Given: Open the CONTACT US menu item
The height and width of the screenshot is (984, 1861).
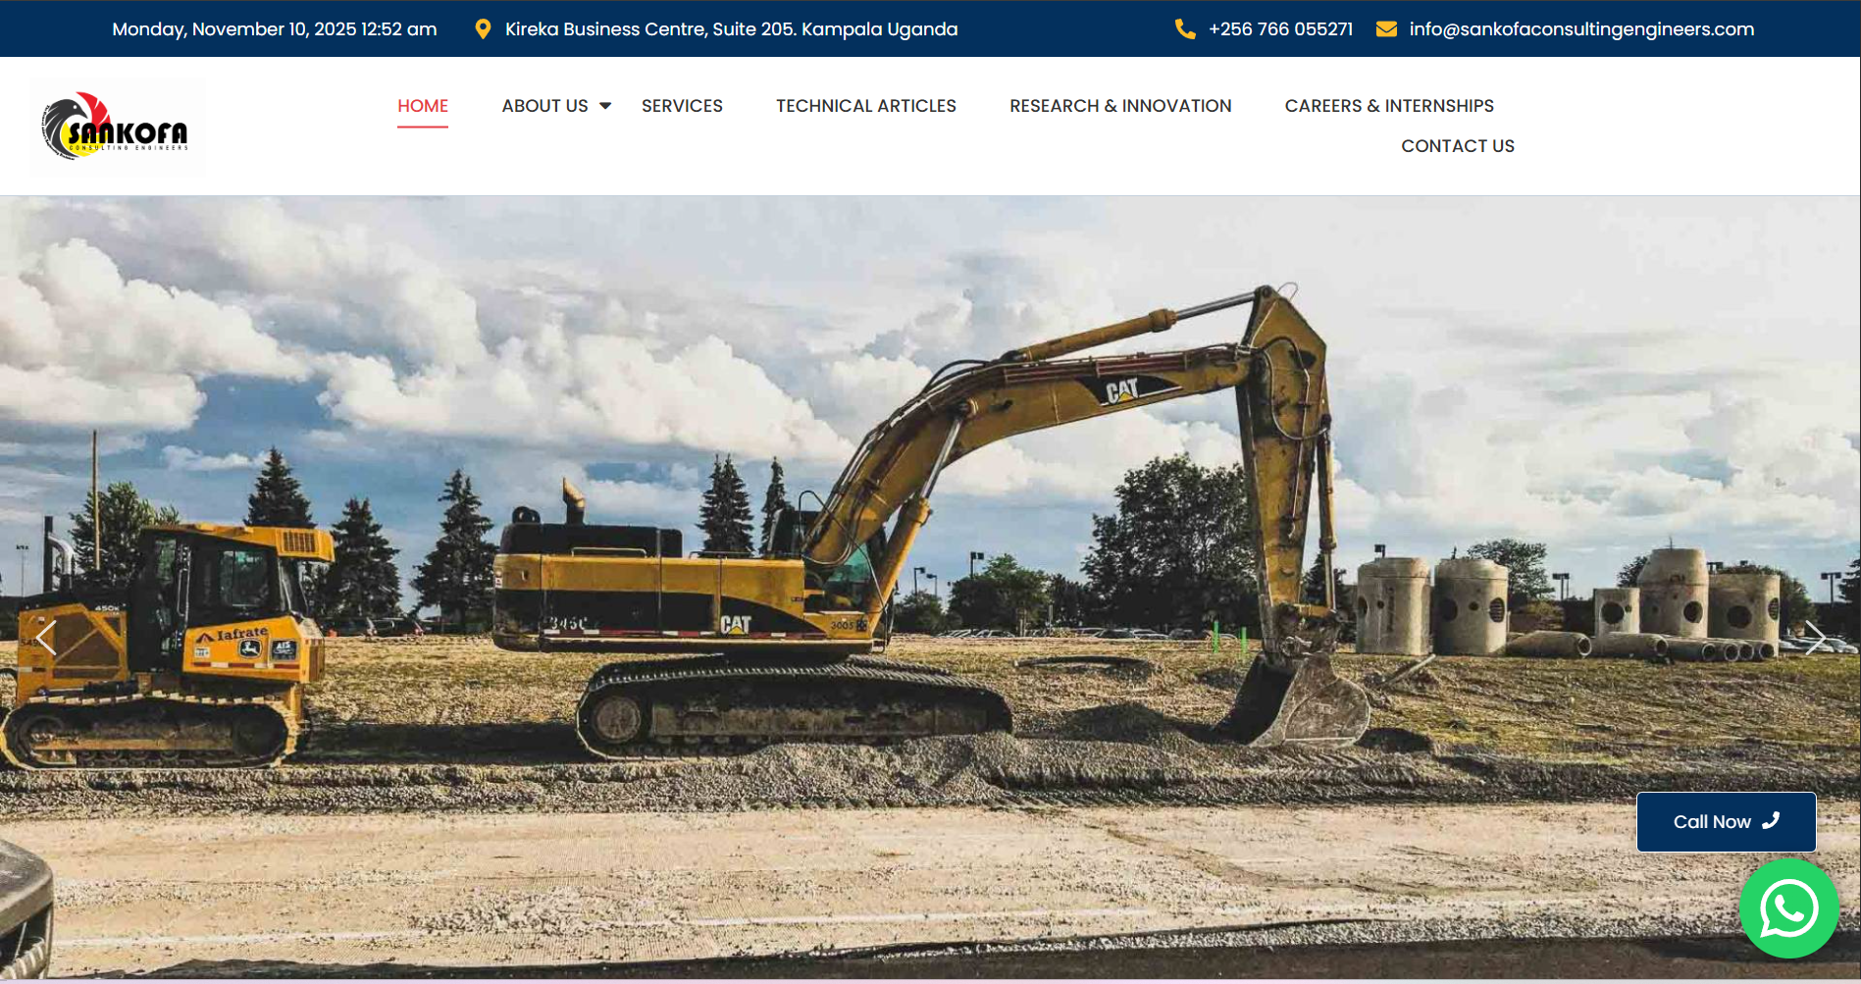Looking at the screenshot, I should [x=1458, y=145].
